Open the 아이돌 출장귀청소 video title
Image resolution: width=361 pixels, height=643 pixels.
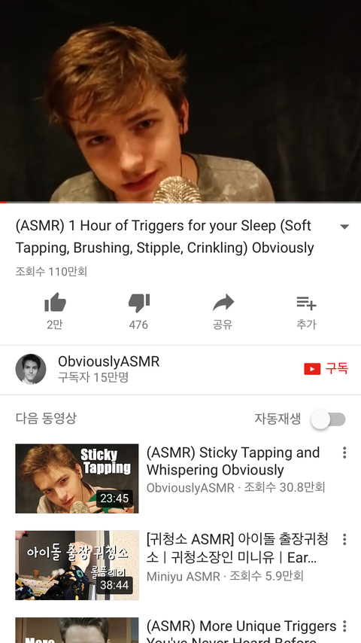pos(237,548)
